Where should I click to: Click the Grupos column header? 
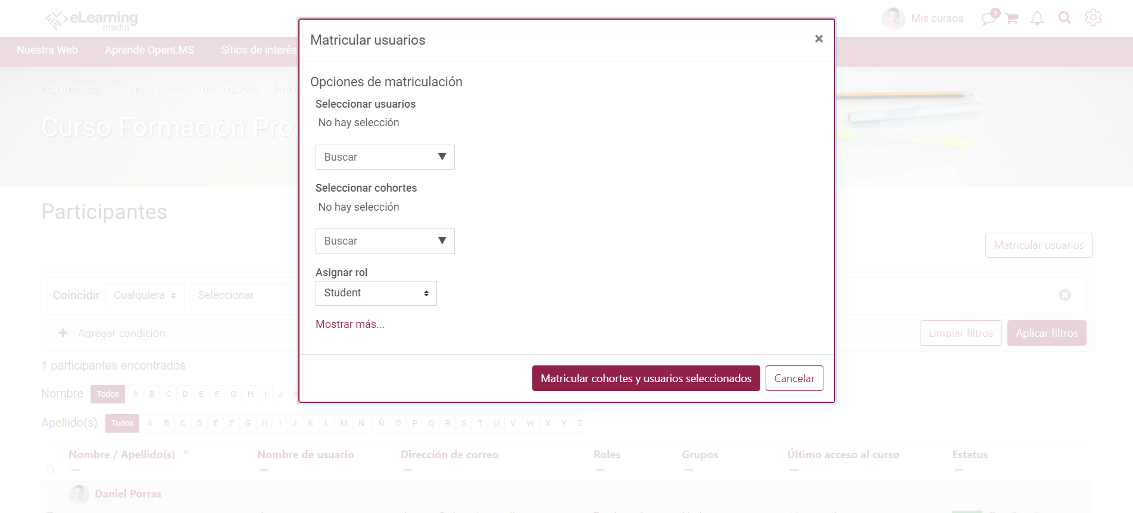(700, 455)
